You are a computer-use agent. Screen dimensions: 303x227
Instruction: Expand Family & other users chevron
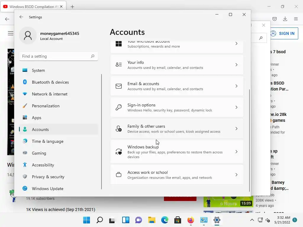point(236,129)
